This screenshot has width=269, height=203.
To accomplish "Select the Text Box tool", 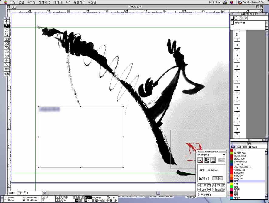I will 7,39.
